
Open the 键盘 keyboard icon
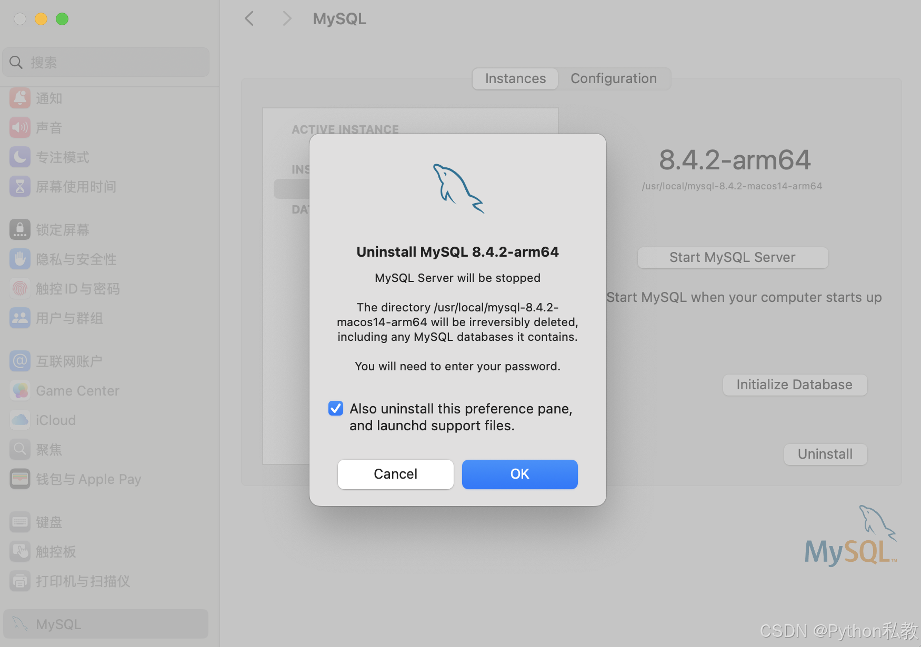point(20,522)
